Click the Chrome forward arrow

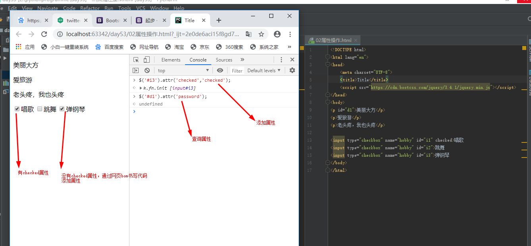click(31, 34)
